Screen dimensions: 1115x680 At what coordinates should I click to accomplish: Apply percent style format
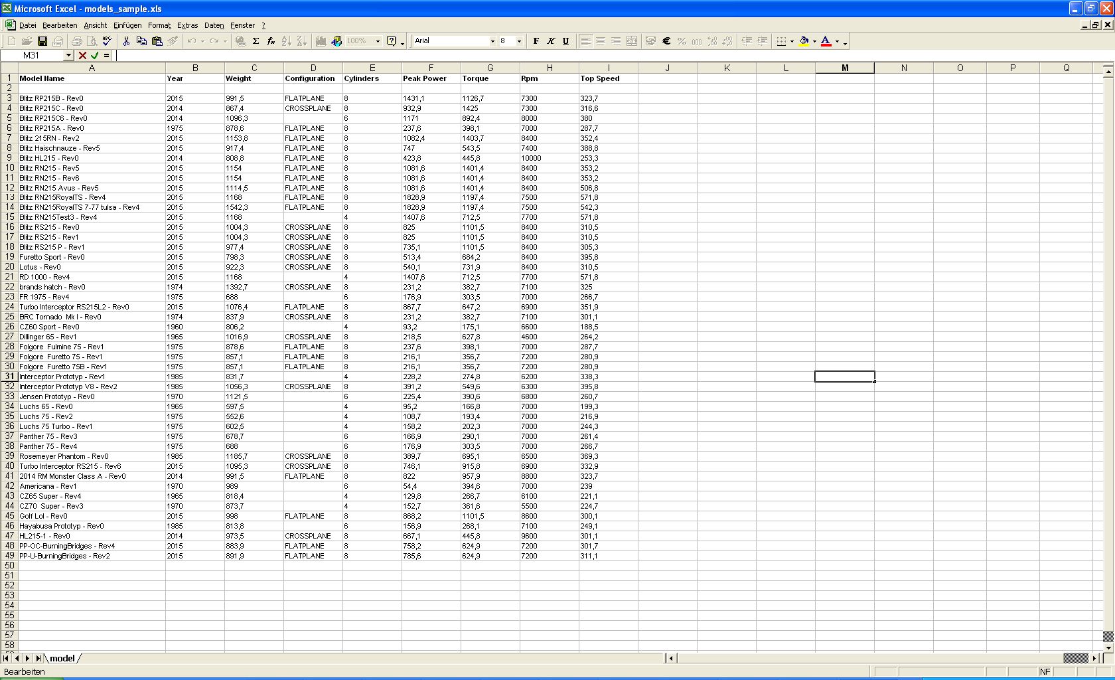click(x=682, y=41)
